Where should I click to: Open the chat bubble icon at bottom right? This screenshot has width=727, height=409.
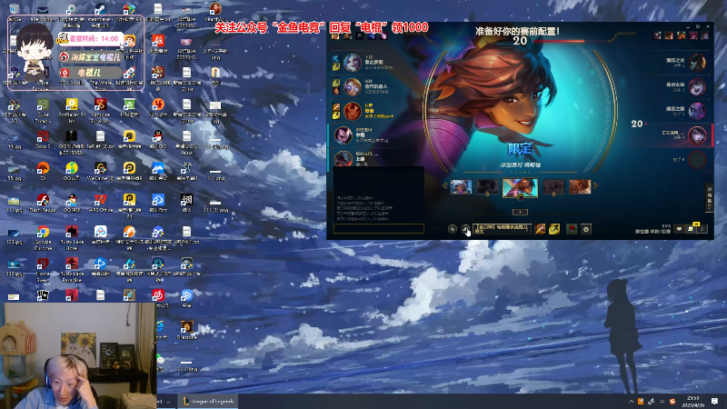pyautogui.click(x=679, y=229)
